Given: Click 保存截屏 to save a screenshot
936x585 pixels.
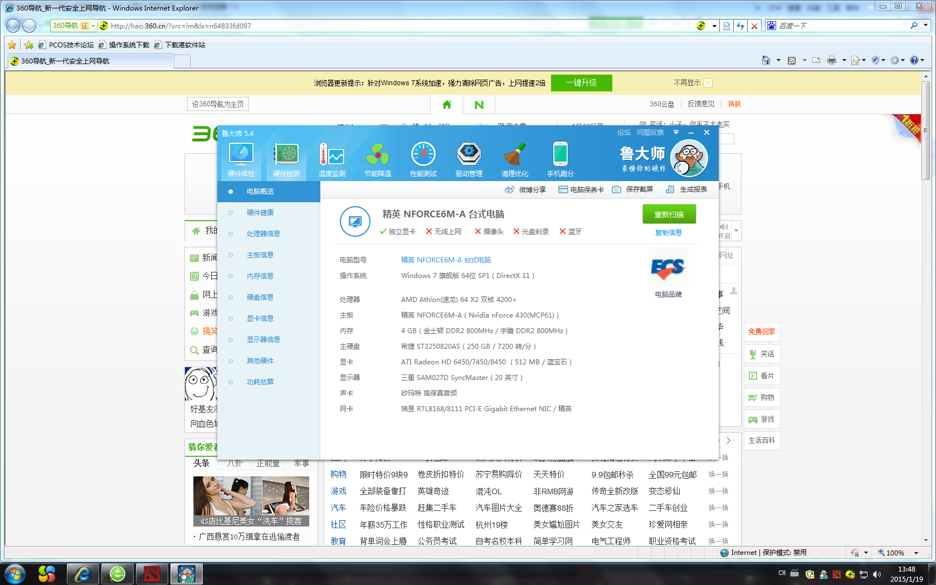Looking at the screenshot, I should (x=632, y=189).
